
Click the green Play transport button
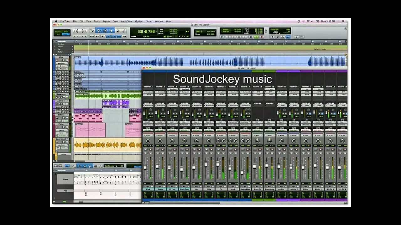(256, 37)
